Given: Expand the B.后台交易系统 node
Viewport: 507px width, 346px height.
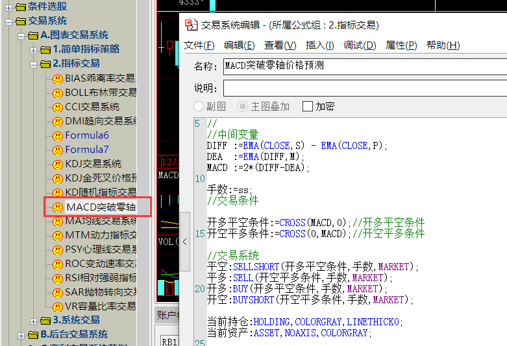Looking at the screenshot, I should coord(21,336).
